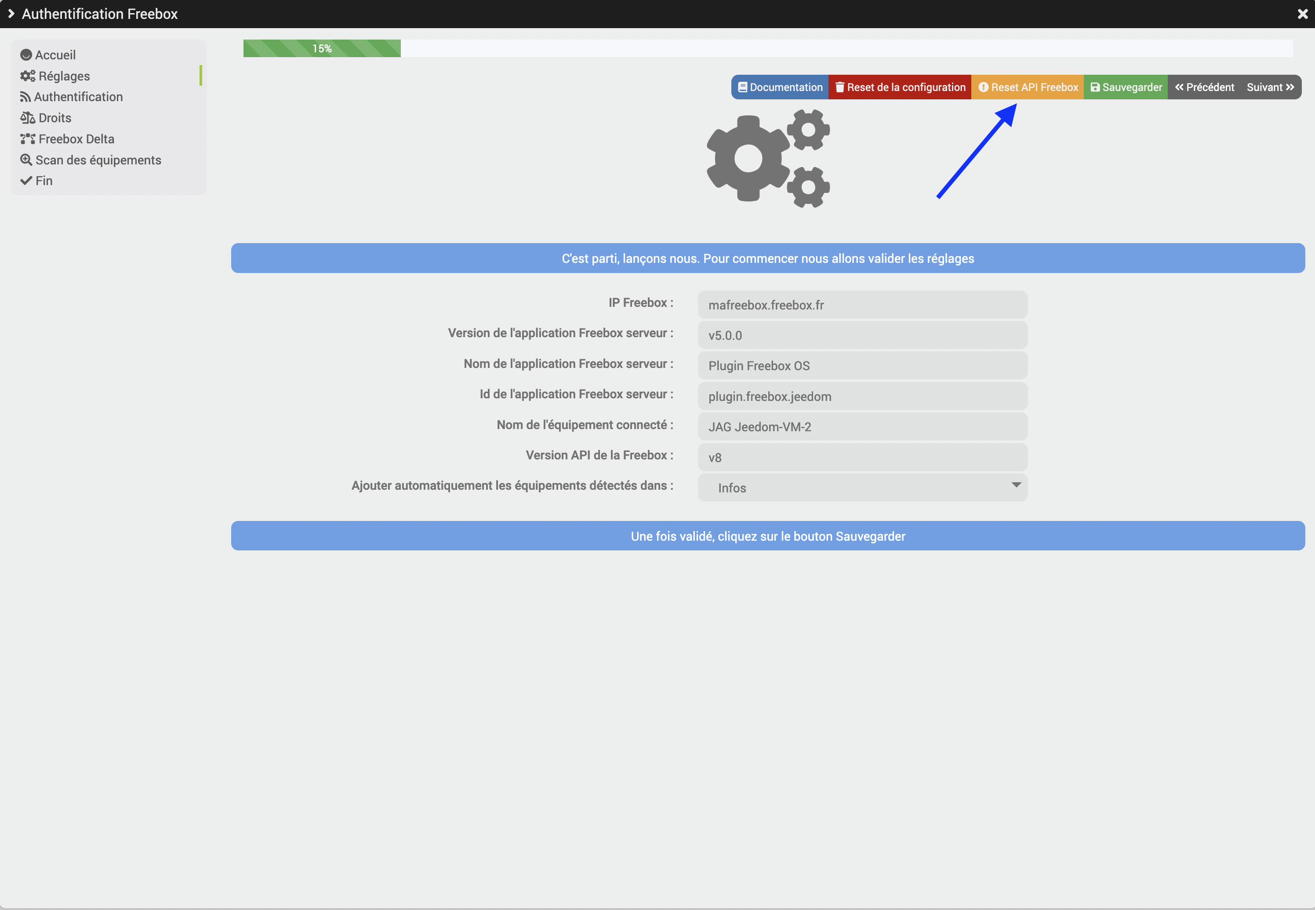Jump to the Fin step
Image resolution: width=1315 pixels, height=910 pixels.
point(36,181)
